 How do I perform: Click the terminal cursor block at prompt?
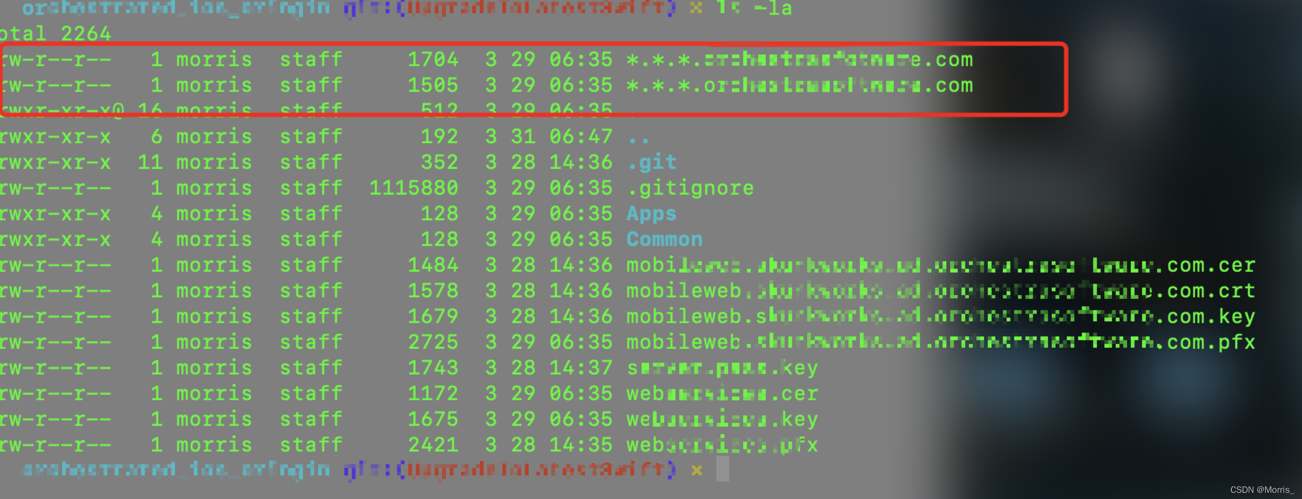(x=723, y=469)
